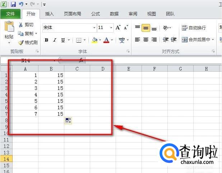The image size is (222, 173).
Task: Click the cell borders icon
Action: 79,40
